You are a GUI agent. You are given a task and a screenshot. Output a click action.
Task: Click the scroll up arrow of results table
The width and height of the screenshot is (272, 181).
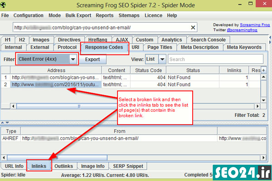[x=263, y=77]
